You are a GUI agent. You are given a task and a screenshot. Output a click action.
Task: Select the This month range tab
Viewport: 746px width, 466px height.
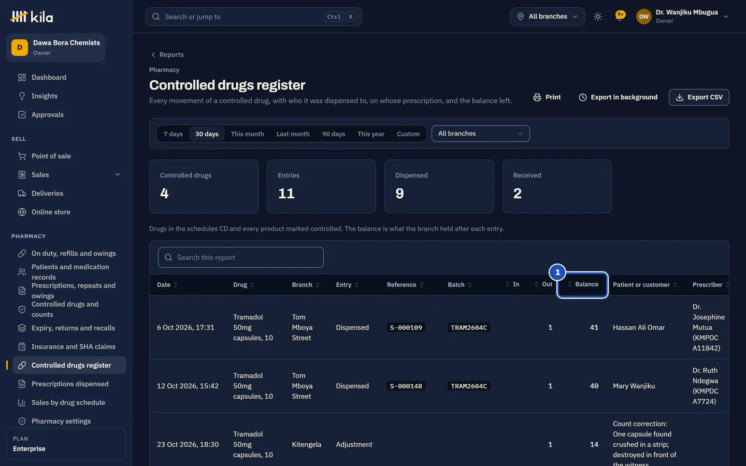[248, 134]
